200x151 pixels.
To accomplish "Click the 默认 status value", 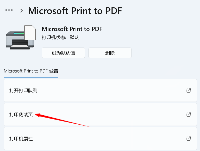I will tap(74, 38).
